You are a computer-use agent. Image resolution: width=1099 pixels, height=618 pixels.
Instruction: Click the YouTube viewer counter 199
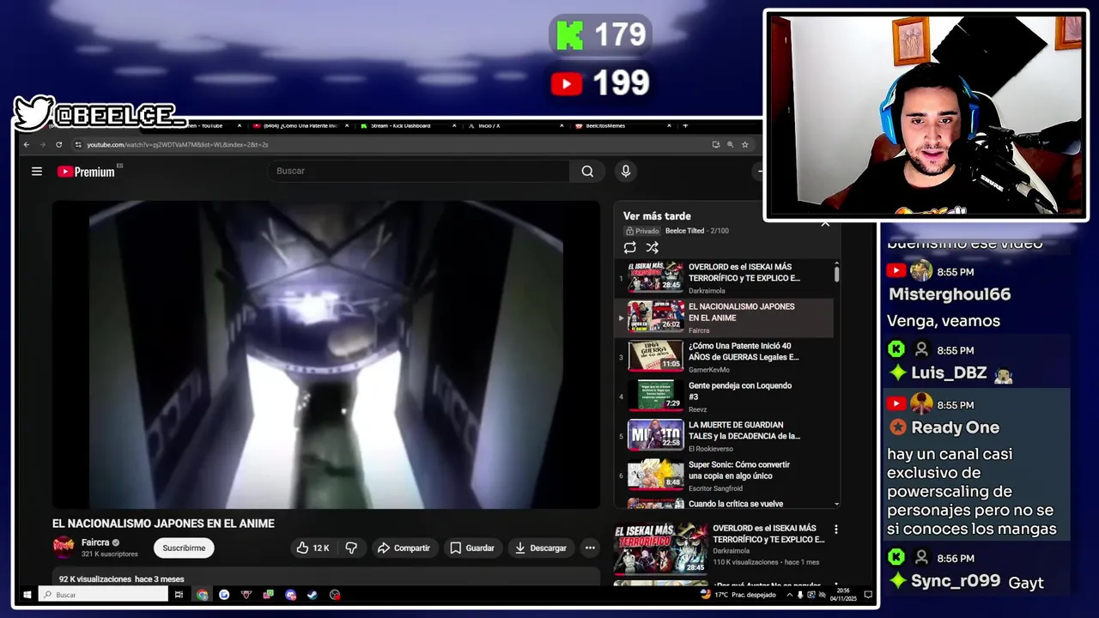600,83
